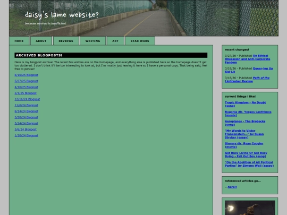Click the 'because survival is insufficient' tagline
Image resolution: width=287 pixels, height=215 pixels.
(x=45, y=23)
